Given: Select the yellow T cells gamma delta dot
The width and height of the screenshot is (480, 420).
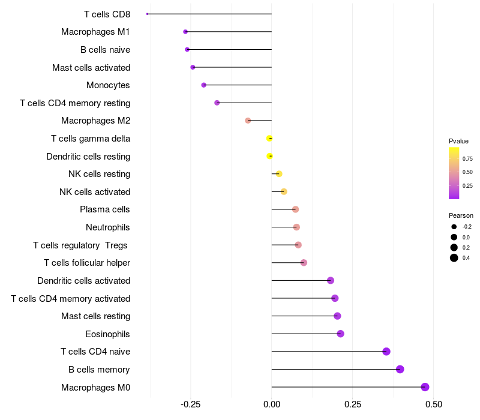Looking at the screenshot, I should point(269,139).
